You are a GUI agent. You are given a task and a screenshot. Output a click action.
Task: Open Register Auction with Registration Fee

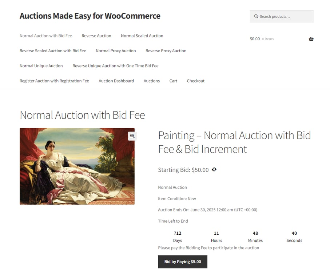[54, 81]
